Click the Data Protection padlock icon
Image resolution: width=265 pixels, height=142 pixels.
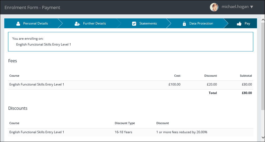(184, 23)
